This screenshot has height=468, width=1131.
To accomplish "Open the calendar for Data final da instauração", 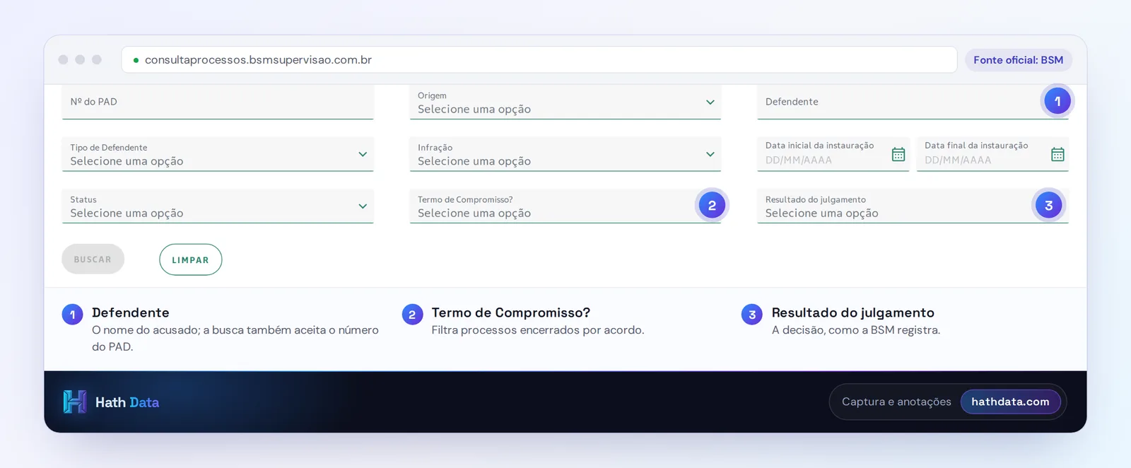I will point(1057,154).
